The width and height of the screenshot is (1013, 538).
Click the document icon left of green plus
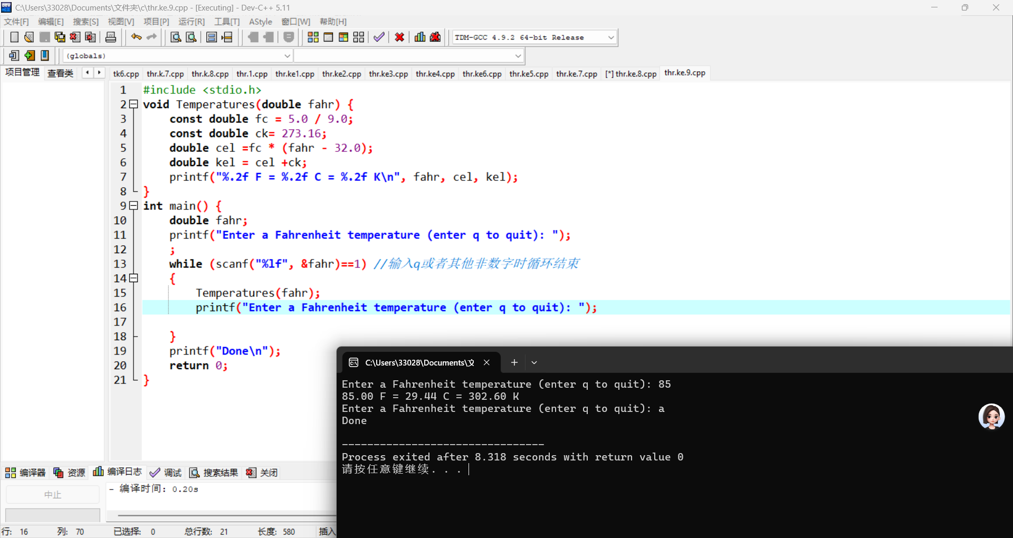point(14,55)
